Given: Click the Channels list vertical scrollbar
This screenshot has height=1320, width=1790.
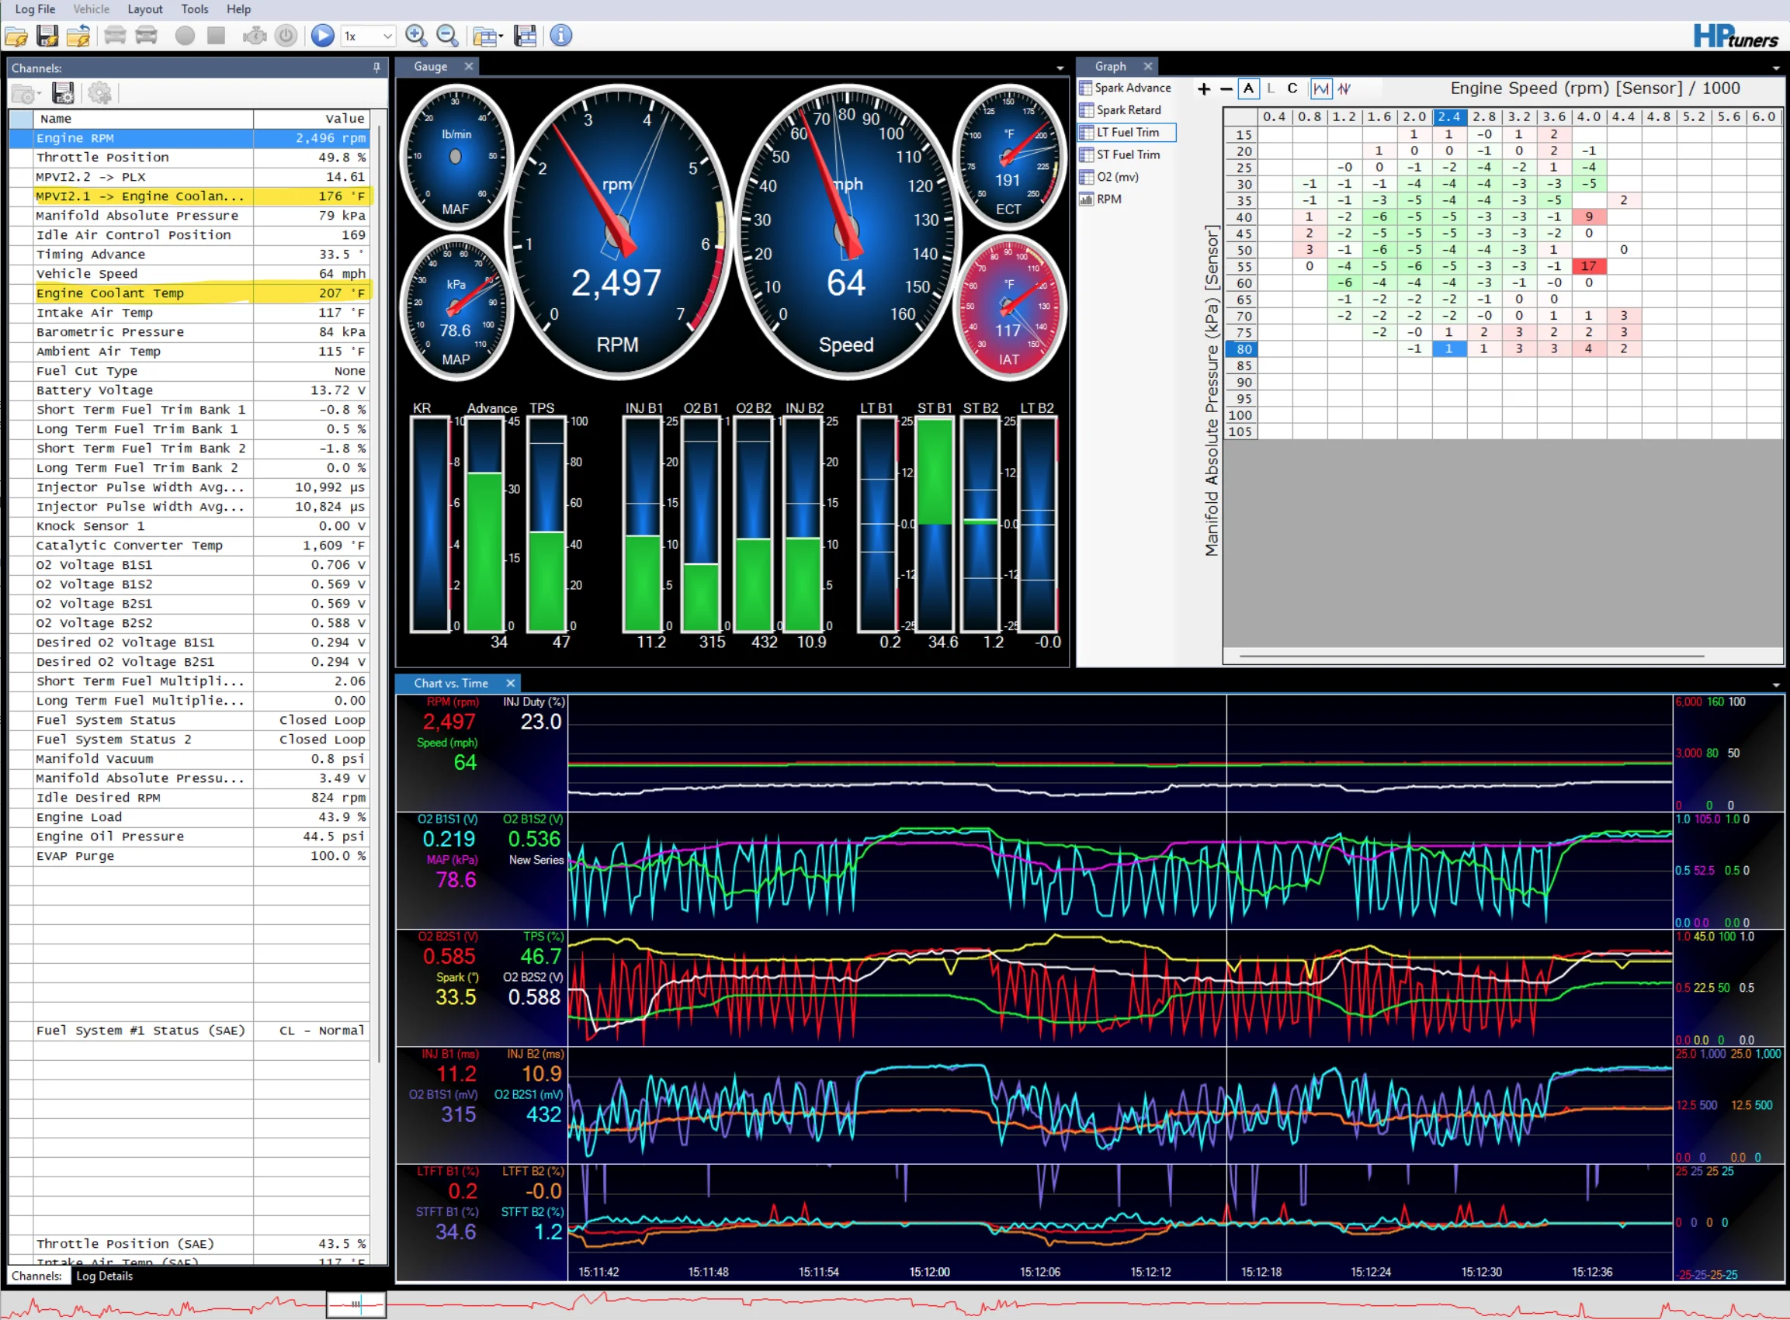Looking at the screenshot, I should (x=379, y=594).
